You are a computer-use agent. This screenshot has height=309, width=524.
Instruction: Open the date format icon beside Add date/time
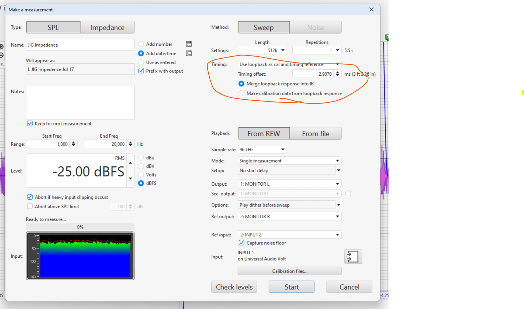pos(189,53)
